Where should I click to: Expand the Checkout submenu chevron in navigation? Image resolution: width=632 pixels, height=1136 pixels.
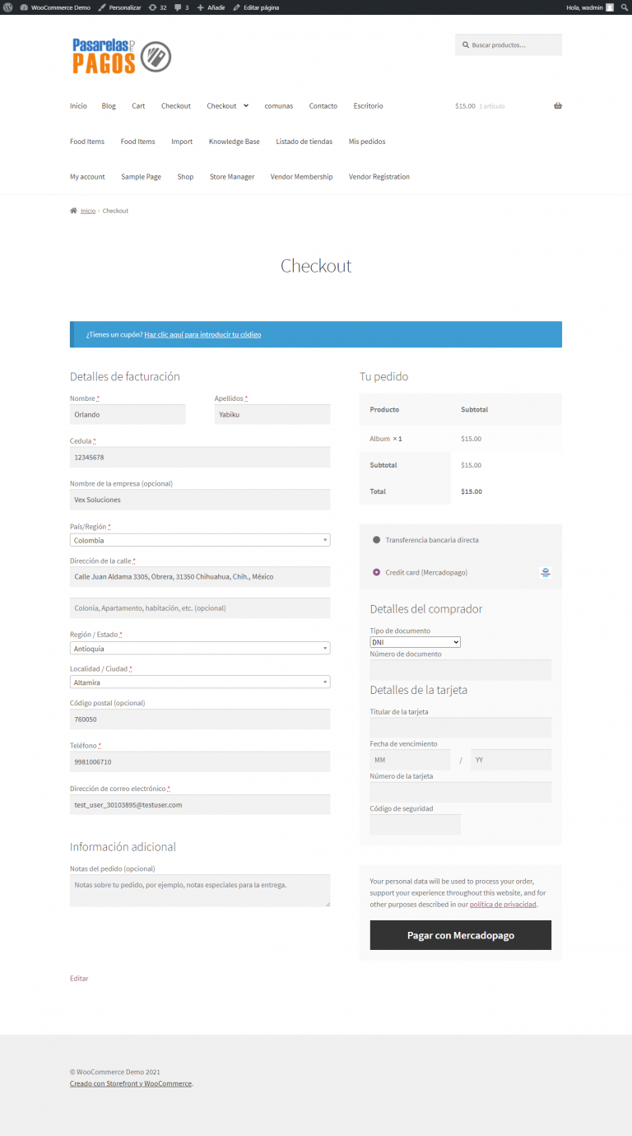point(245,105)
